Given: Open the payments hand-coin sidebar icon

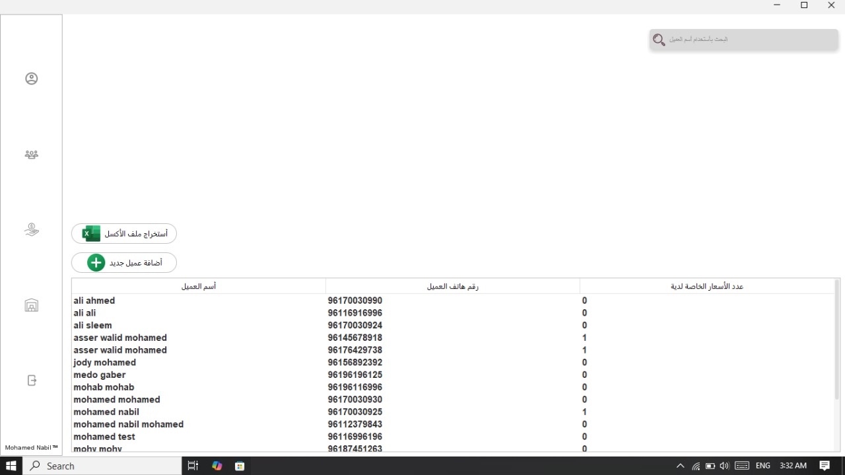Looking at the screenshot, I should (32, 230).
